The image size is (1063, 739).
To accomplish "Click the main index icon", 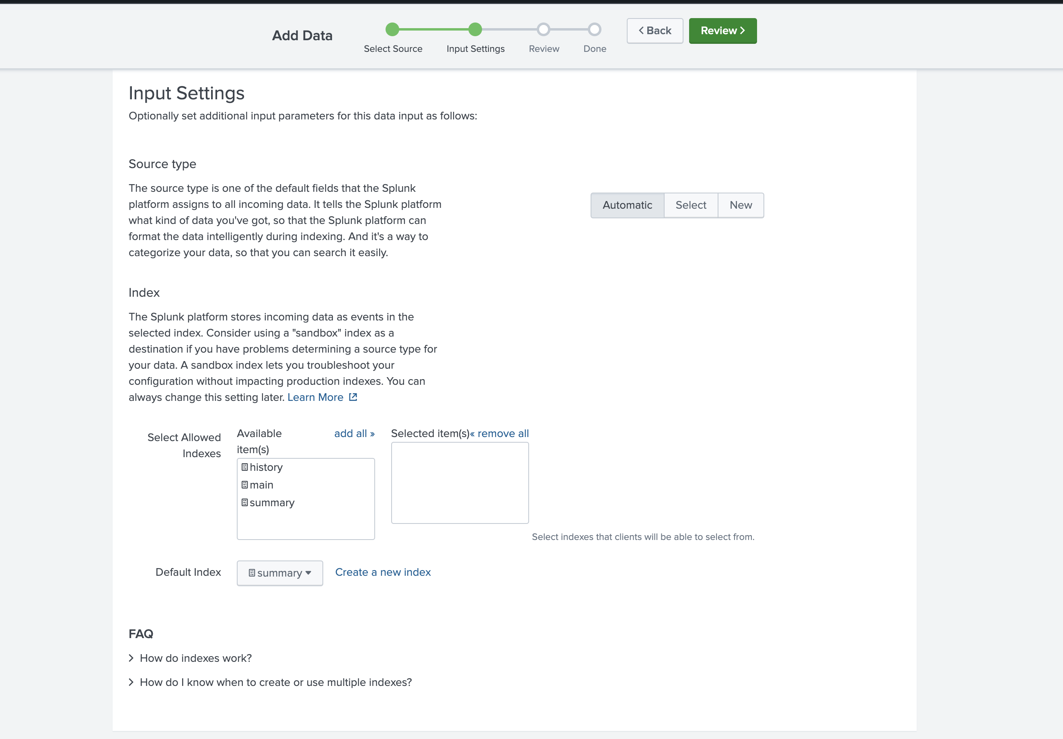I will click(245, 485).
